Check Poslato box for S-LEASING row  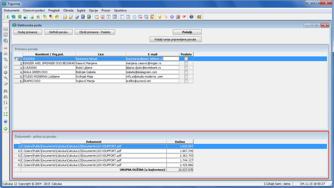(186, 68)
